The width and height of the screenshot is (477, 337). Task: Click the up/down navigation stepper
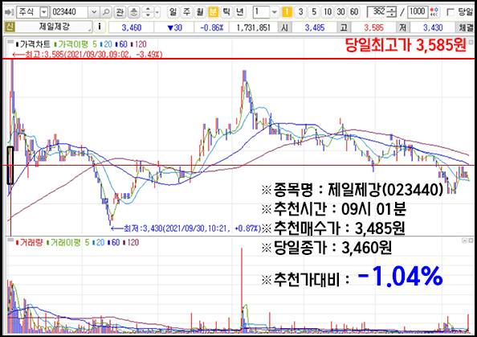[x=148, y=12]
